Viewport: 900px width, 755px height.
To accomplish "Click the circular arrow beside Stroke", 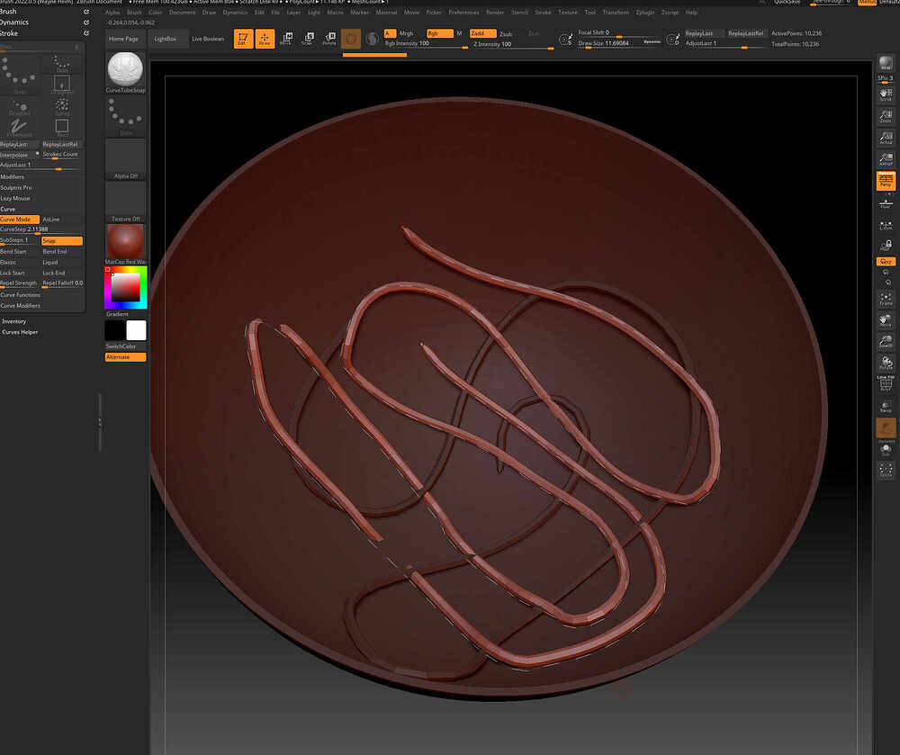I will [86, 33].
